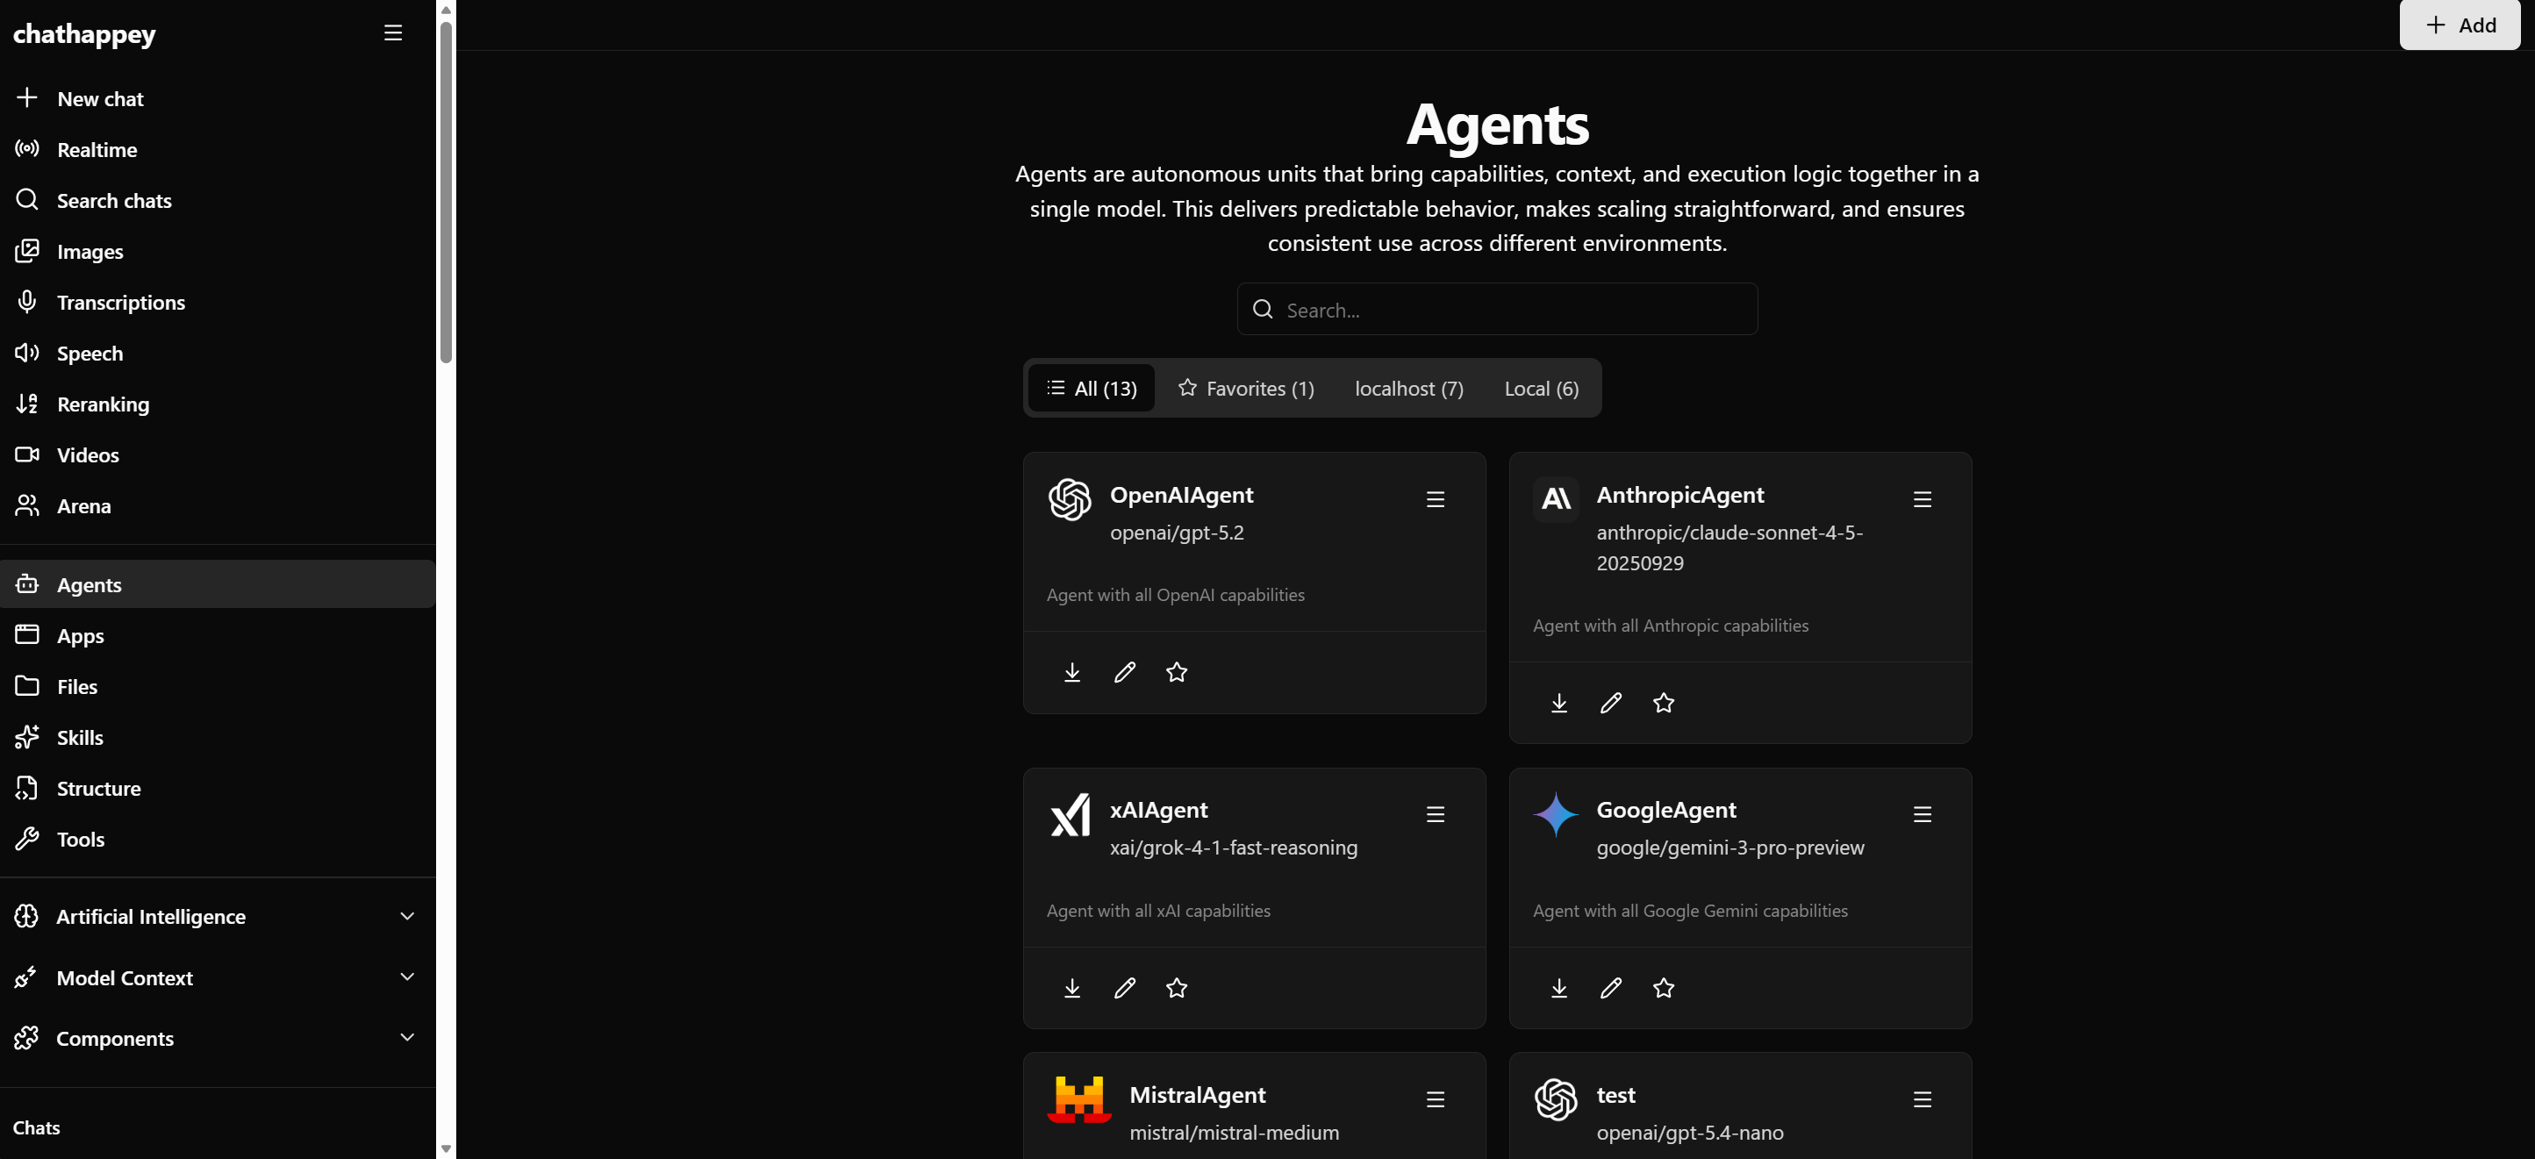The image size is (2535, 1159).
Task: Open the GoogleAgent card menu
Action: point(1921,815)
